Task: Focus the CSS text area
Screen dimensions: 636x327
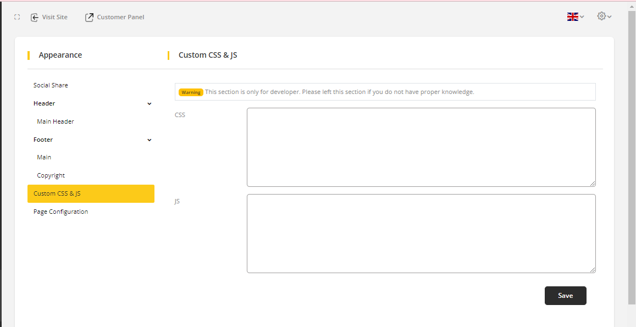Action: coord(421,147)
